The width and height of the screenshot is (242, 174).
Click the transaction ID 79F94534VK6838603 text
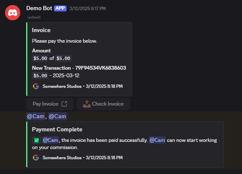[x=101, y=68]
